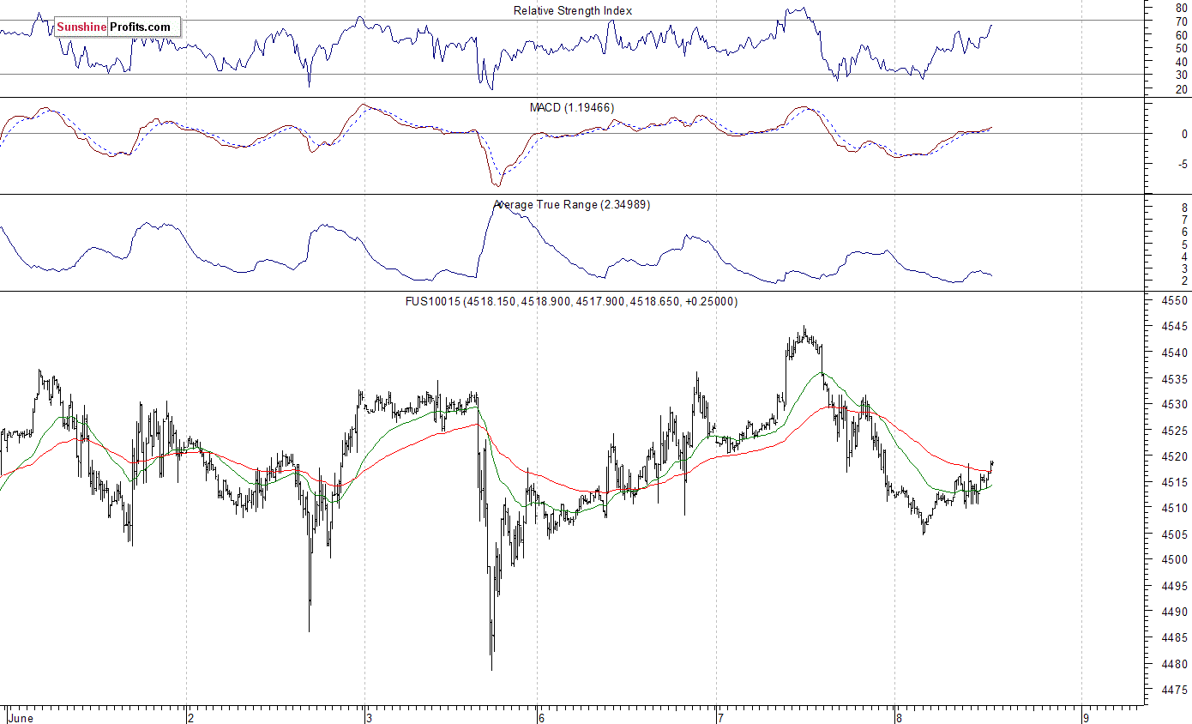Click the ATR axis value 8

(1184, 208)
